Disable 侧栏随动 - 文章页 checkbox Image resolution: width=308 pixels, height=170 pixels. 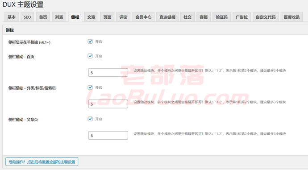90,119
